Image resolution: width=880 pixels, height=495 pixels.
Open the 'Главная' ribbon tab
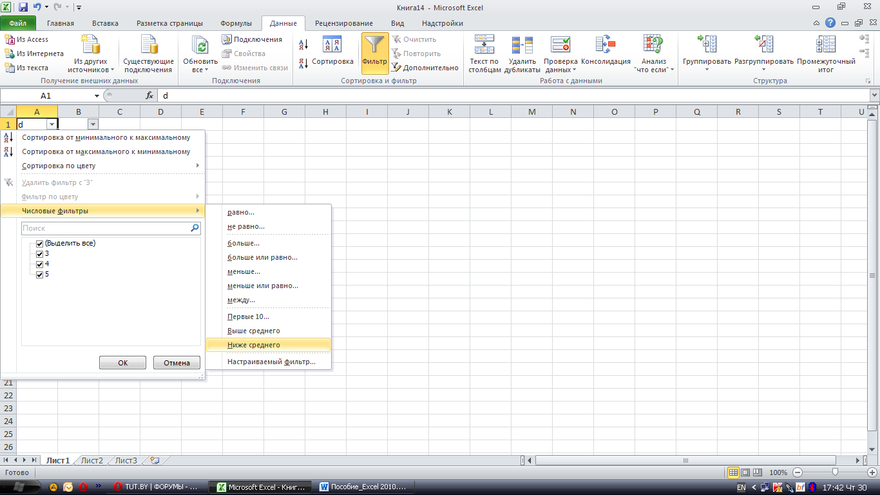[61, 23]
